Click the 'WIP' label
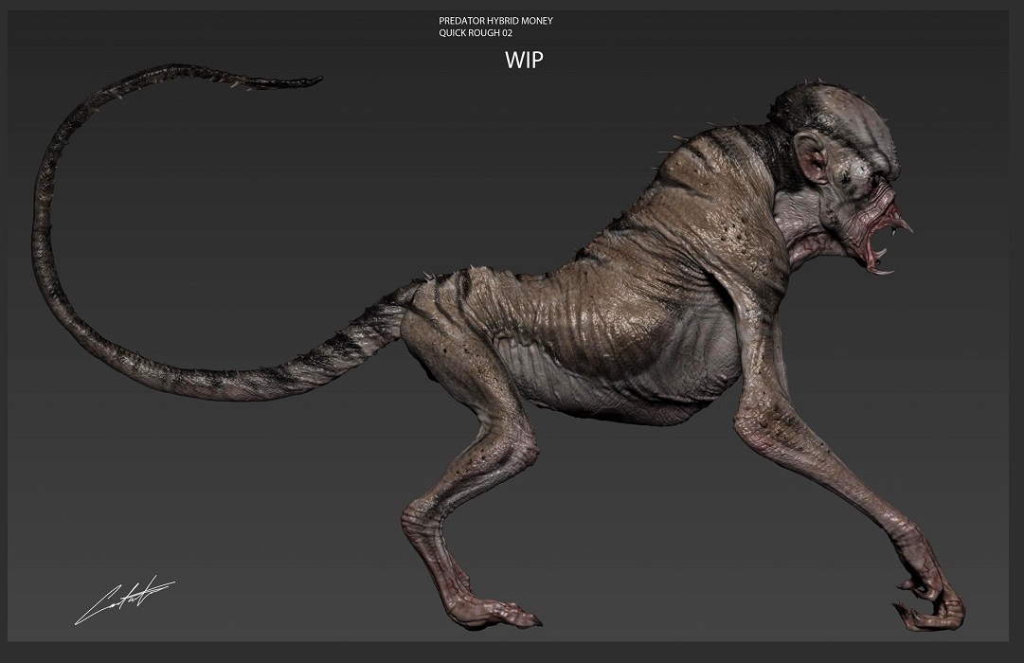 524,60
